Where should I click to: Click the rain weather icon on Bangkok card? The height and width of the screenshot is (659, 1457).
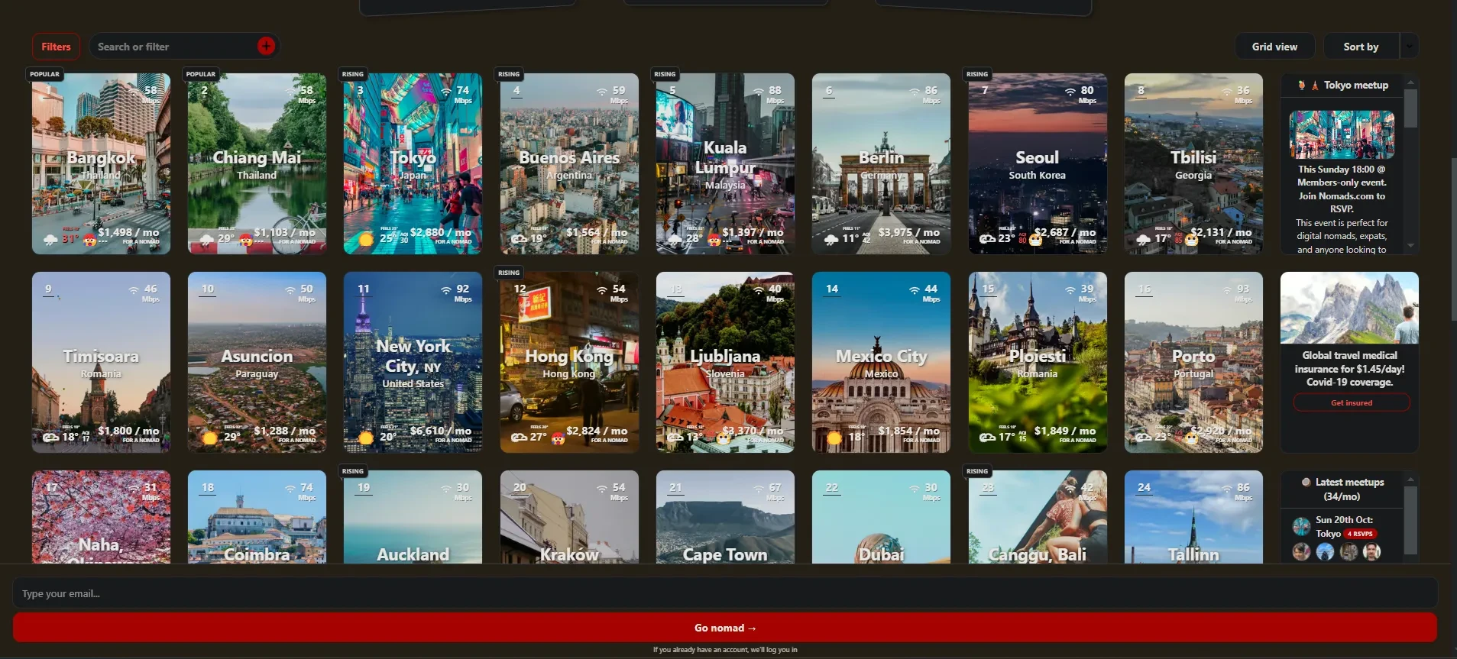click(x=50, y=240)
